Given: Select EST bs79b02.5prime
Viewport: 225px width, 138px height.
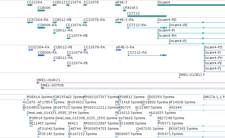Looking at the screenshot, I should pos(132,118).
